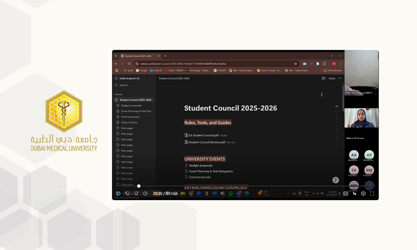Open the video player settings gear
The width and height of the screenshot is (417, 250).
363,194
